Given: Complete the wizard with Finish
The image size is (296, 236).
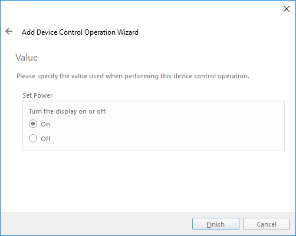Looking at the screenshot, I should (x=216, y=224).
